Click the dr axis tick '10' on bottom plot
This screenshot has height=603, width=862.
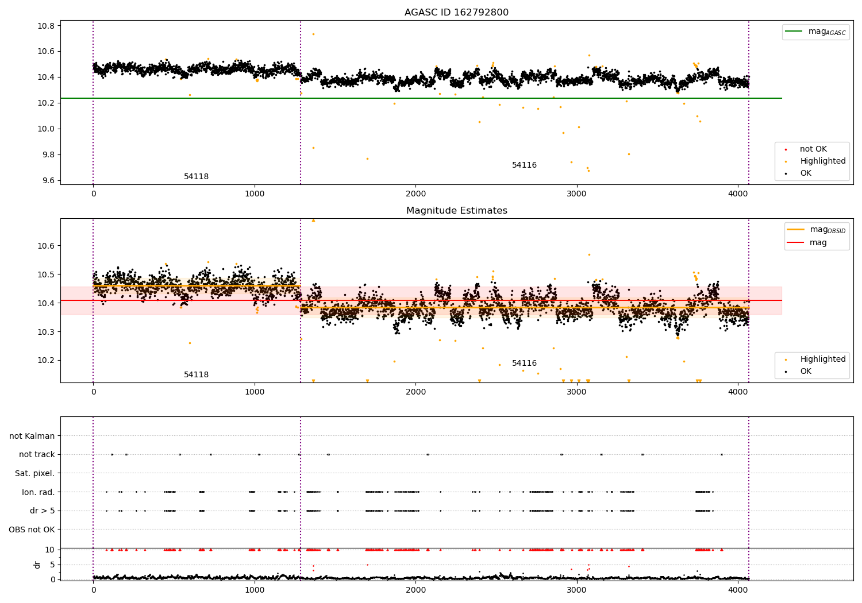pyautogui.click(x=50, y=550)
